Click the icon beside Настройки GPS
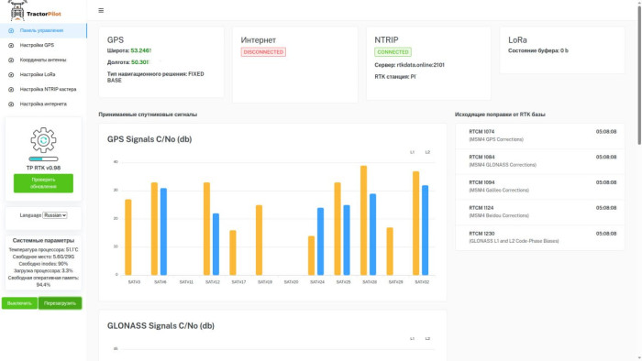The height and width of the screenshot is (361, 642). coord(11,46)
